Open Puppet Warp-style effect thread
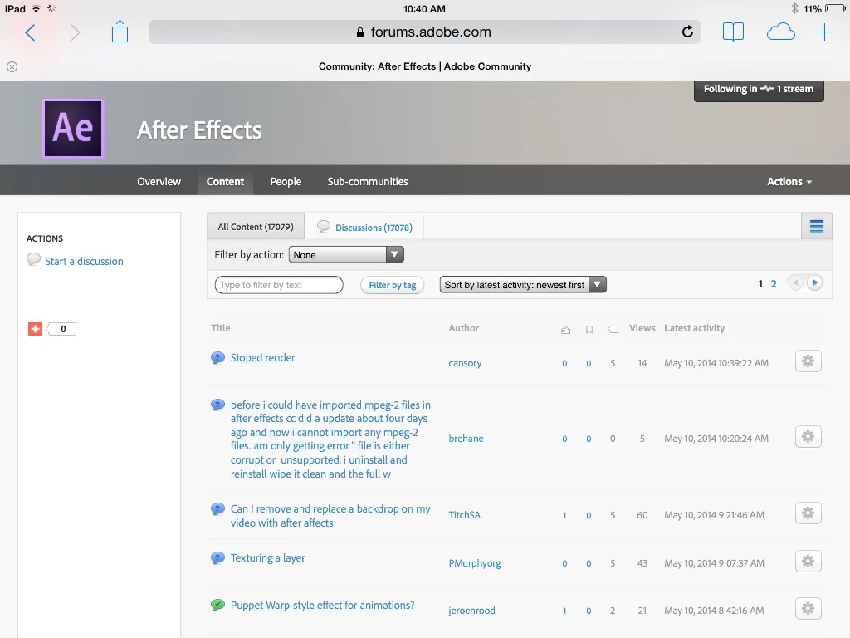The image size is (850, 638). (323, 605)
